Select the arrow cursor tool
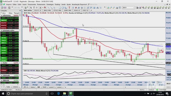Viewport: 171px width, 96px height. click(x=31, y=8)
